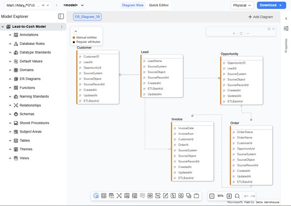This screenshot has width=291, height=206.
Task: Switch to Diagram View tab
Action: [133, 5]
